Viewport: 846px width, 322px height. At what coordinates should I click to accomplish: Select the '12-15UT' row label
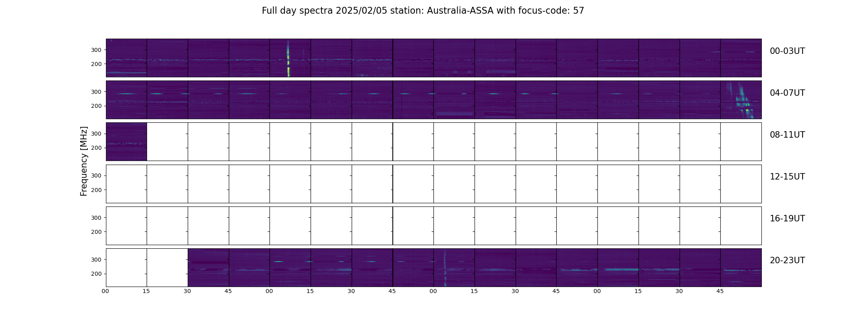pos(787,177)
